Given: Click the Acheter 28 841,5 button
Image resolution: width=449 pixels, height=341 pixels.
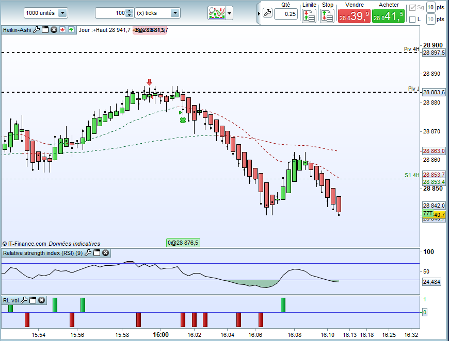Looking at the screenshot, I should tap(388, 16).
